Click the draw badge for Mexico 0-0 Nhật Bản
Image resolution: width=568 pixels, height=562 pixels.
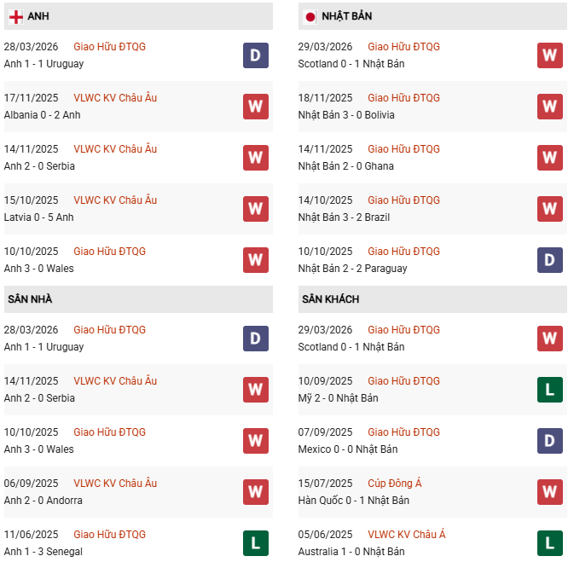coord(550,441)
